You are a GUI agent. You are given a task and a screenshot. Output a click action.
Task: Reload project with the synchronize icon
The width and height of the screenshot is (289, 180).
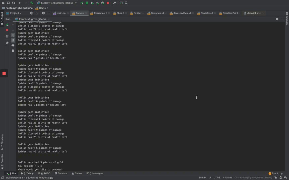pyautogui.click(x=14, y=3)
